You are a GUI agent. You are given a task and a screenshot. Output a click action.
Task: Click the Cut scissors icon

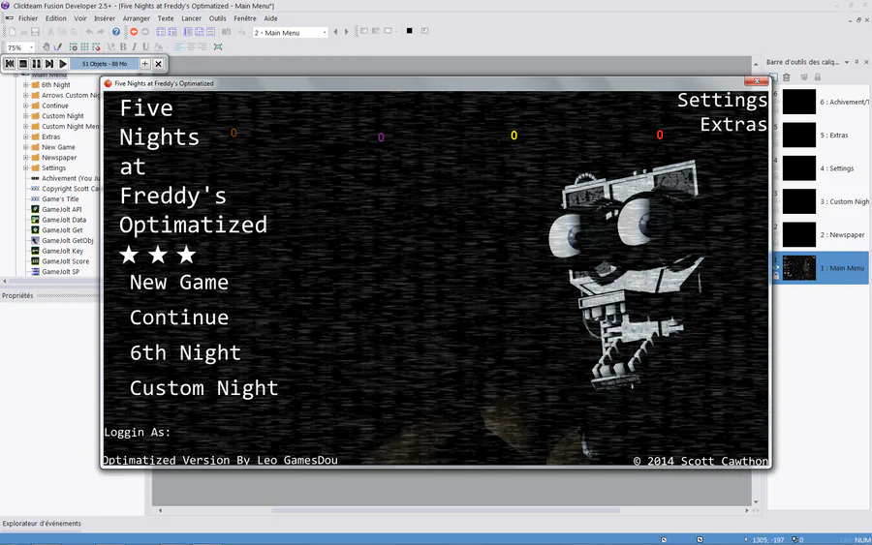(x=50, y=32)
